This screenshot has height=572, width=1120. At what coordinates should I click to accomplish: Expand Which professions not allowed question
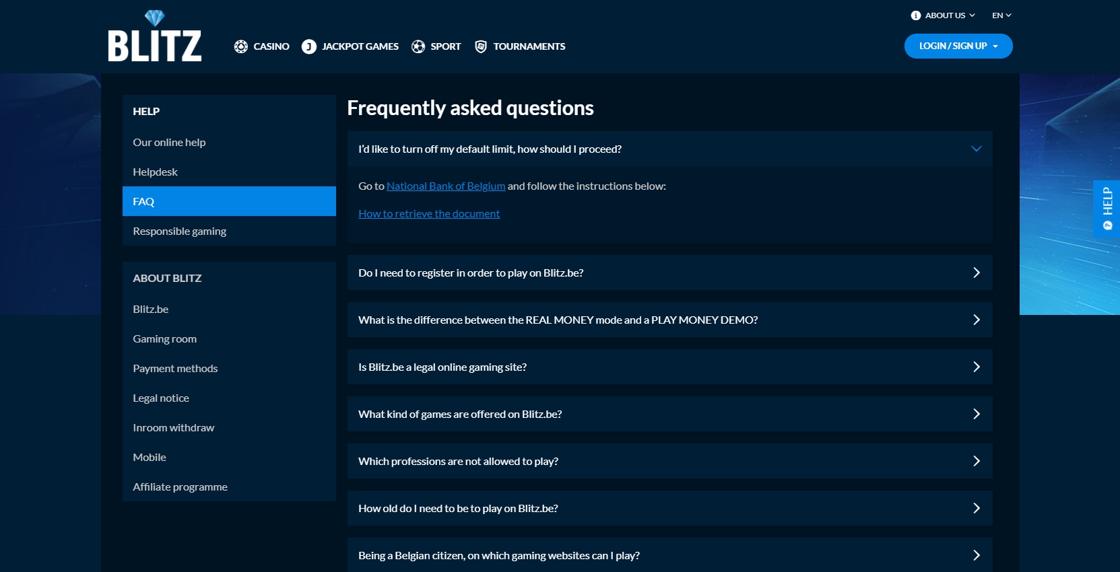click(x=670, y=461)
